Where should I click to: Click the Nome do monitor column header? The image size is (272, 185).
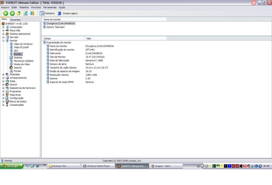104,20
